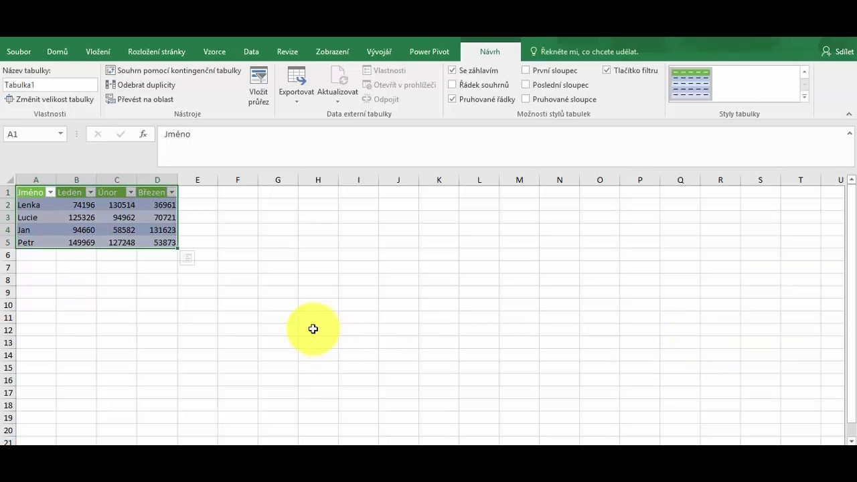Viewport: 857px width, 482px height.
Task: Open the Leden column filter dropdown
Action: [x=90, y=193]
